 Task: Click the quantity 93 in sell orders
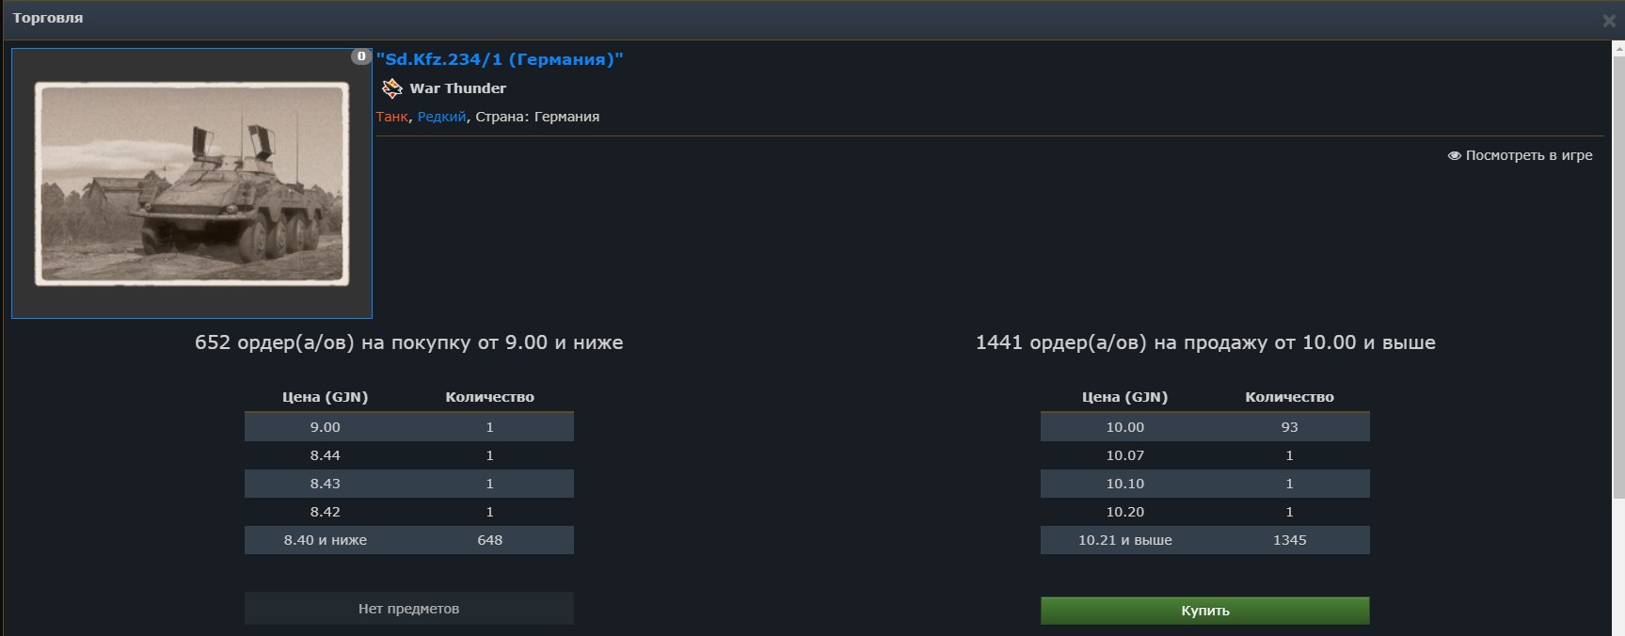coord(1289,427)
